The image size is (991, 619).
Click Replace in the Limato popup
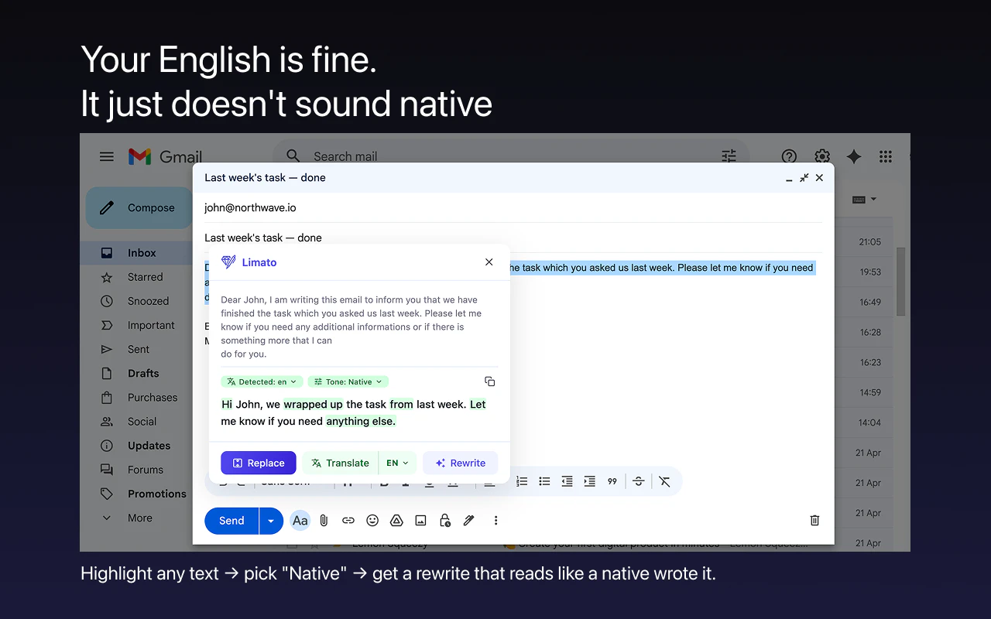(x=259, y=463)
